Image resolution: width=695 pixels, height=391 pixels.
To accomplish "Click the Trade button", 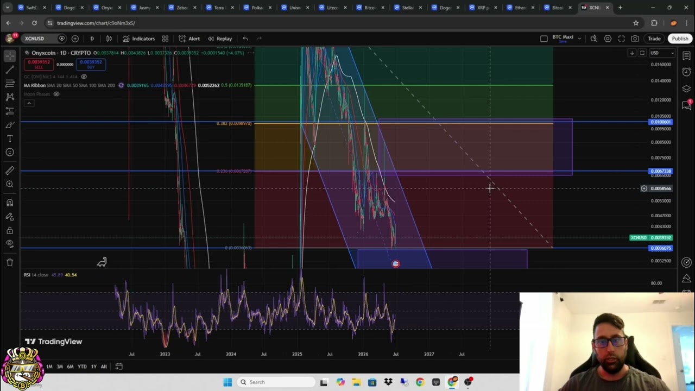I will click(x=654, y=39).
